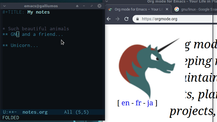Open the Emacs window menu chevron
This screenshot has width=217, height=122.
(4, 6)
